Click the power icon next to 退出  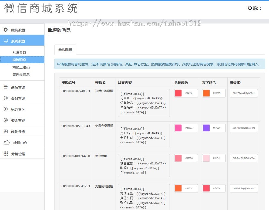coord(250,8)
